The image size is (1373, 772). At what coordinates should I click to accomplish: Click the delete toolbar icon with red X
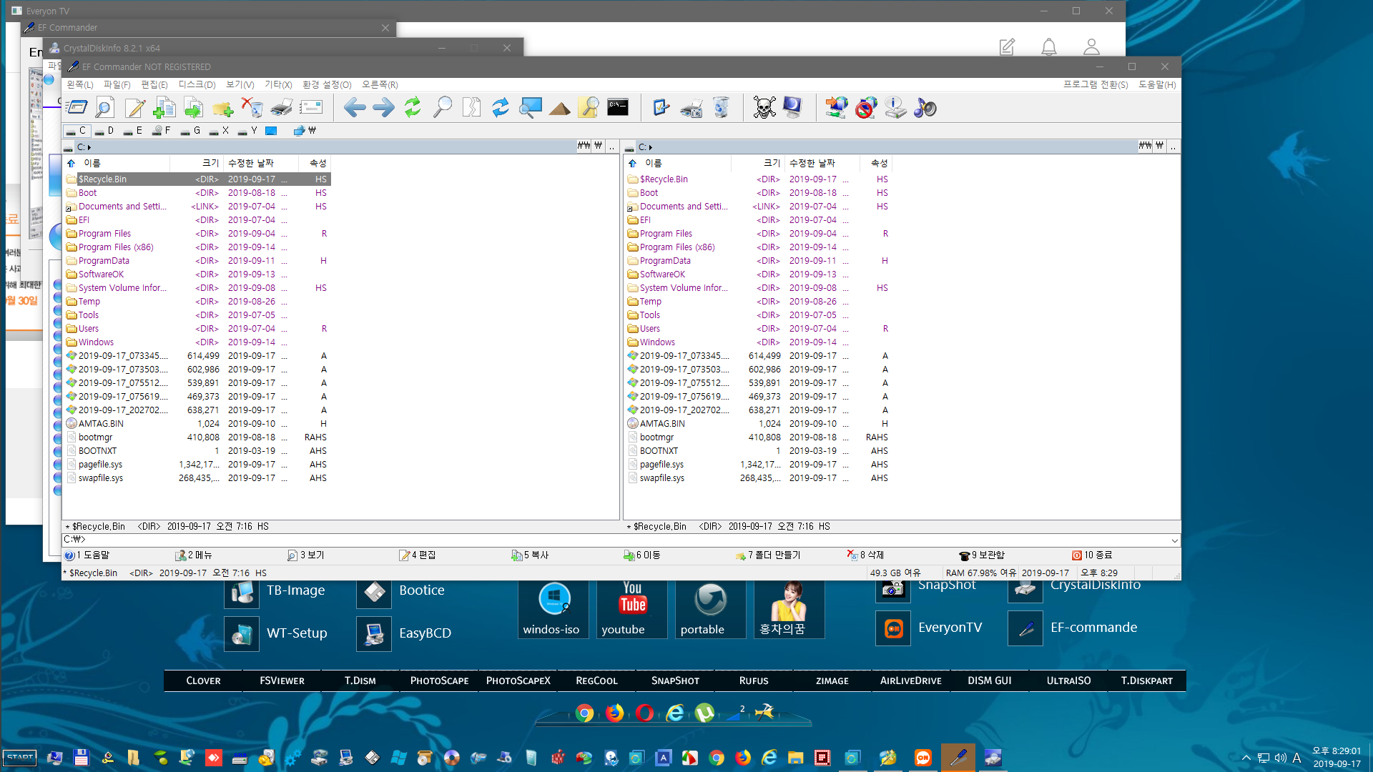252,108
